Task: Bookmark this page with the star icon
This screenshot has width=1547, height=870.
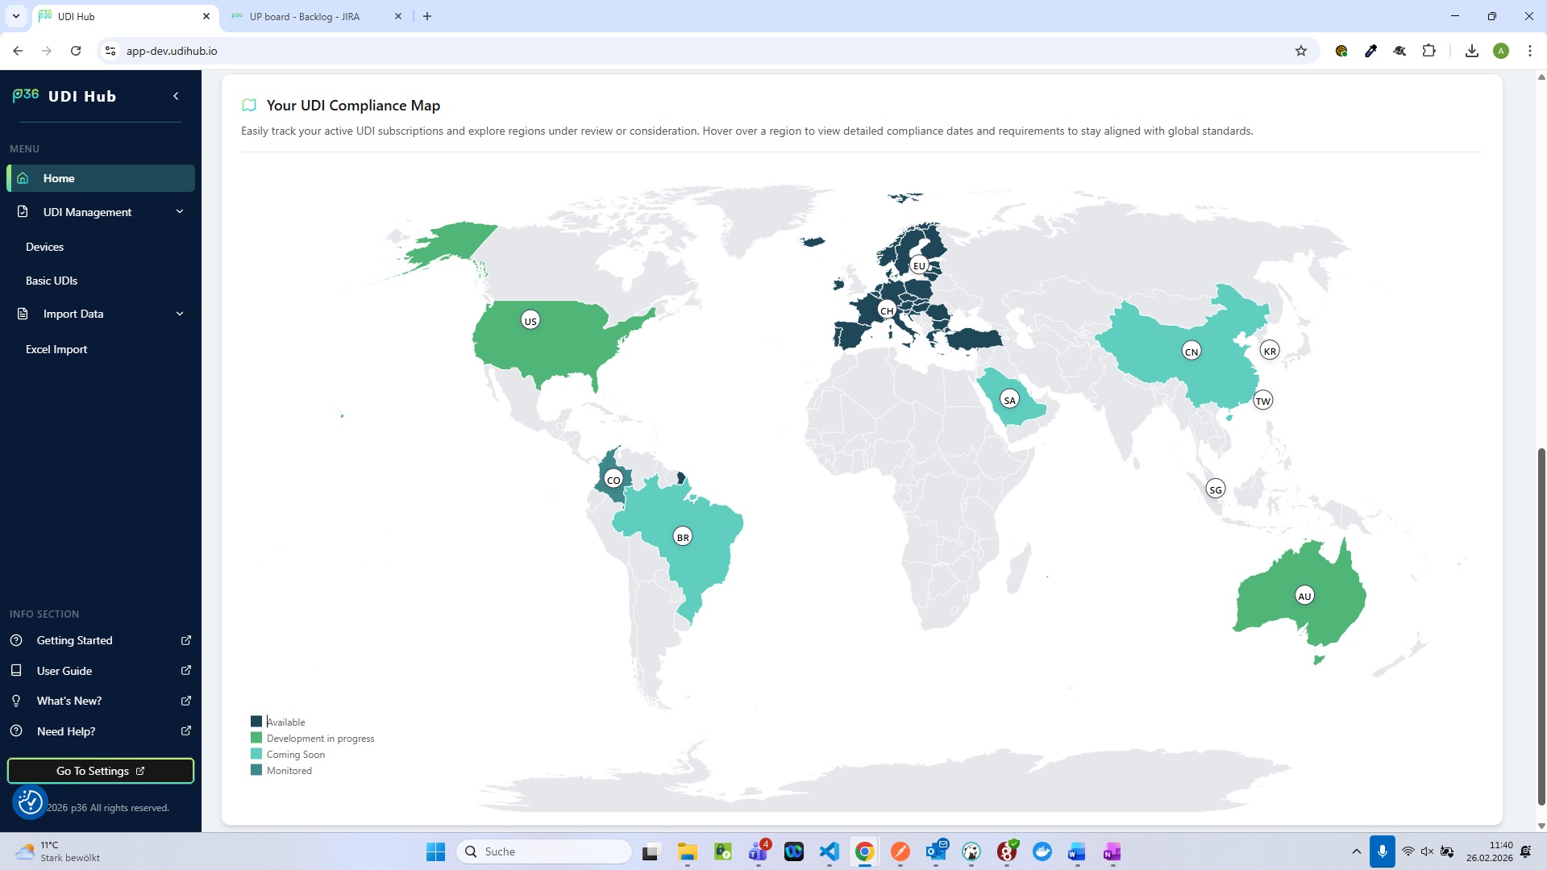Action: coord(1300,51)
